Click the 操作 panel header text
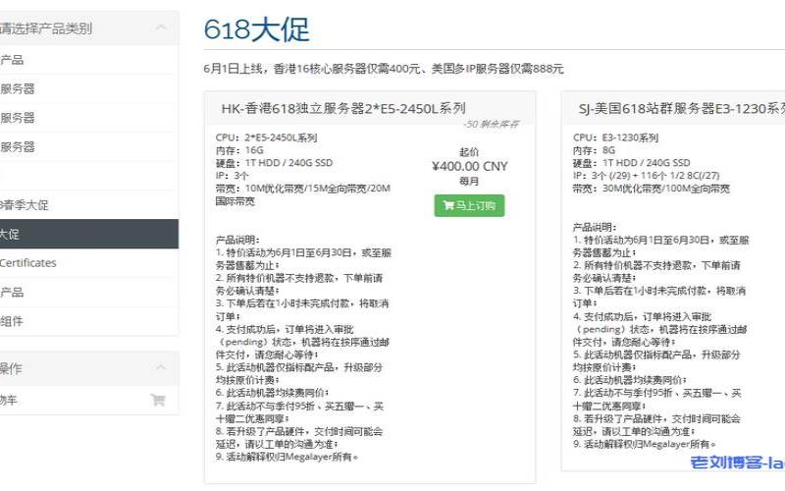Viewport: 785px width, 491px height. pos(12,368)
